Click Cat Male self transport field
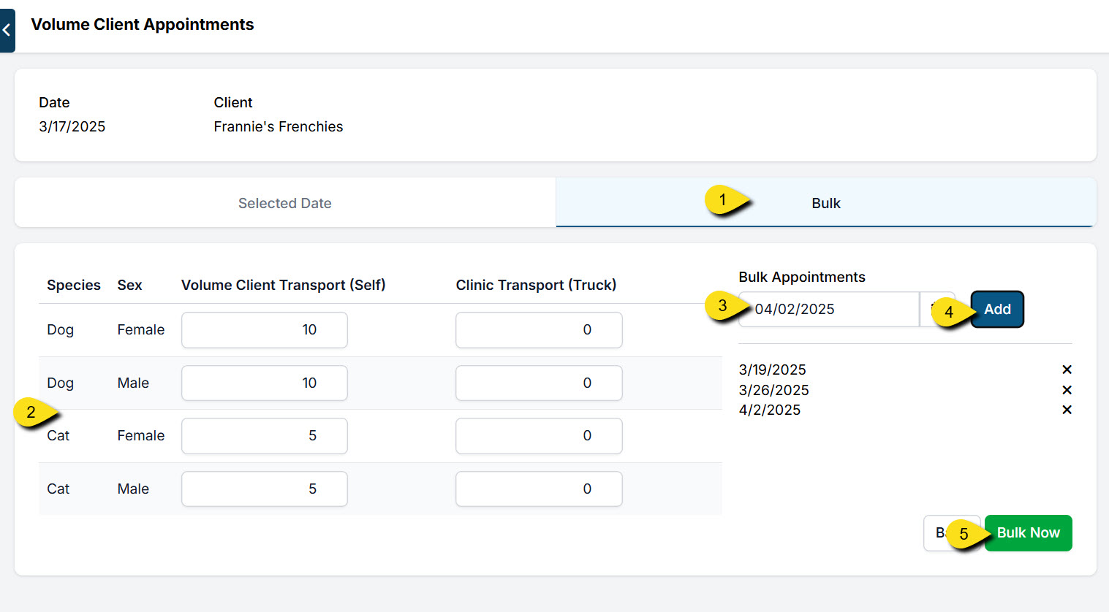 pyautogui.click(x=264, y=489)
